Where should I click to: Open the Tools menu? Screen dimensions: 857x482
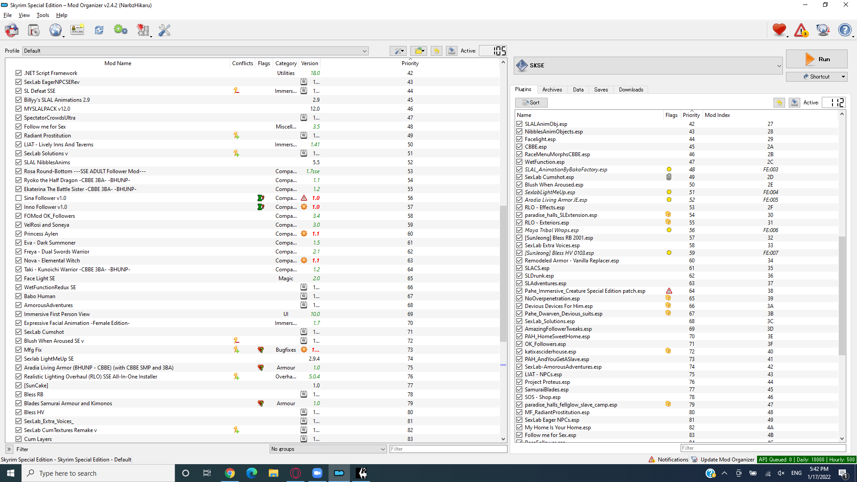(43, 15)
